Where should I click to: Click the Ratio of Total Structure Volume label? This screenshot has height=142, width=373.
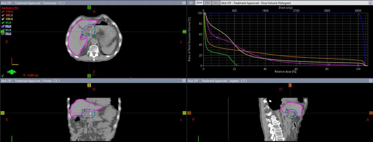tap(190, 39)
